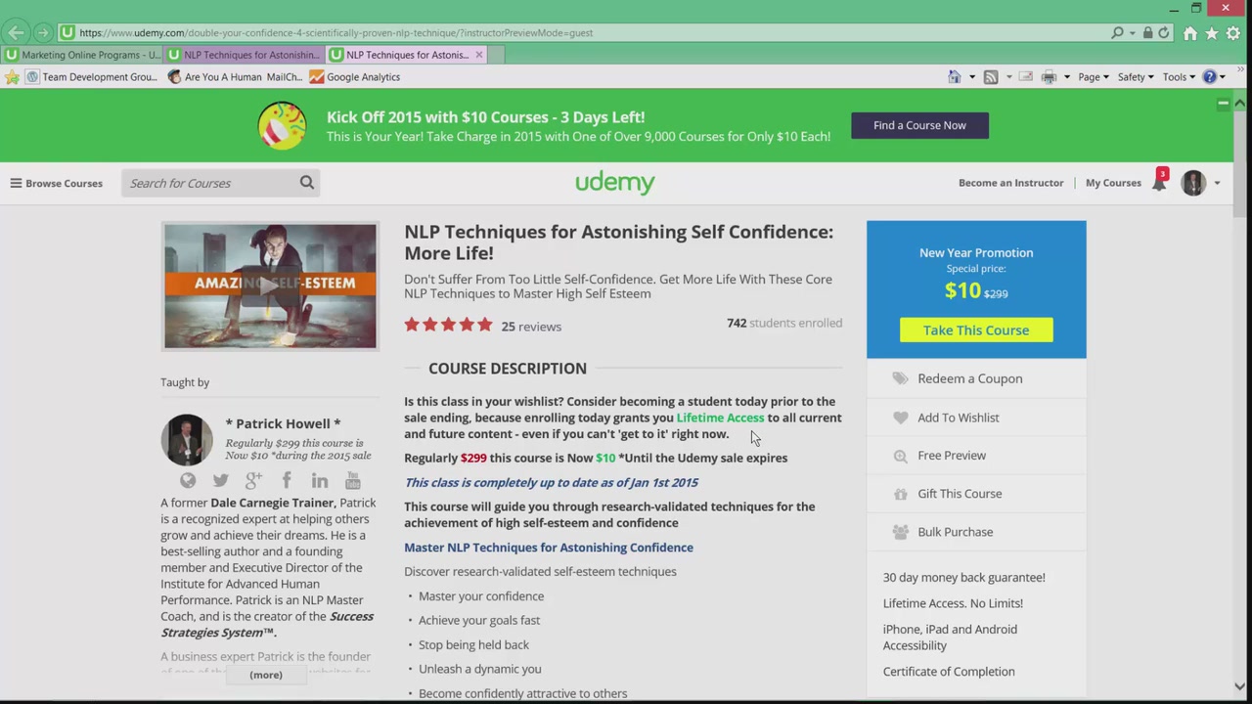Expand the RSS feeds dropdown arrow
The width and height of the screenshot is (1252, 704).
point(1007,77)
